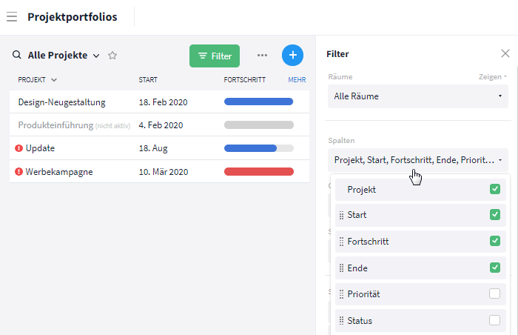Expand the Alle Projekte view dropdown
Viewport: 518px width, 335px height.
click(96, 56)
